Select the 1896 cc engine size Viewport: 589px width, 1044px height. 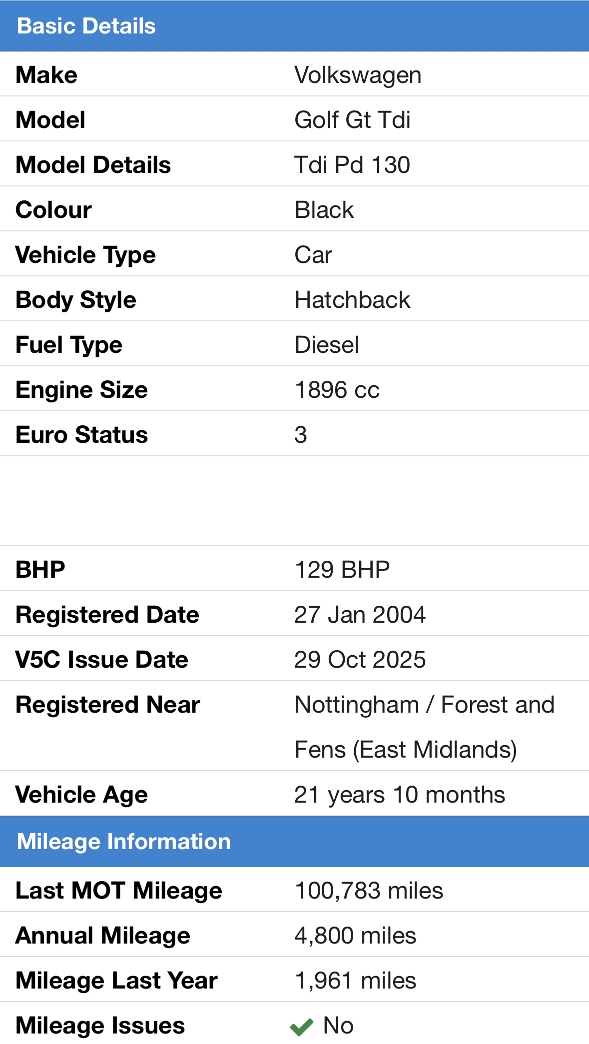[337, 390]
